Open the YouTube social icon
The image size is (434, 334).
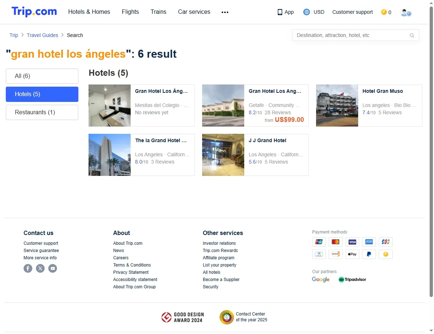coord(53,268)
